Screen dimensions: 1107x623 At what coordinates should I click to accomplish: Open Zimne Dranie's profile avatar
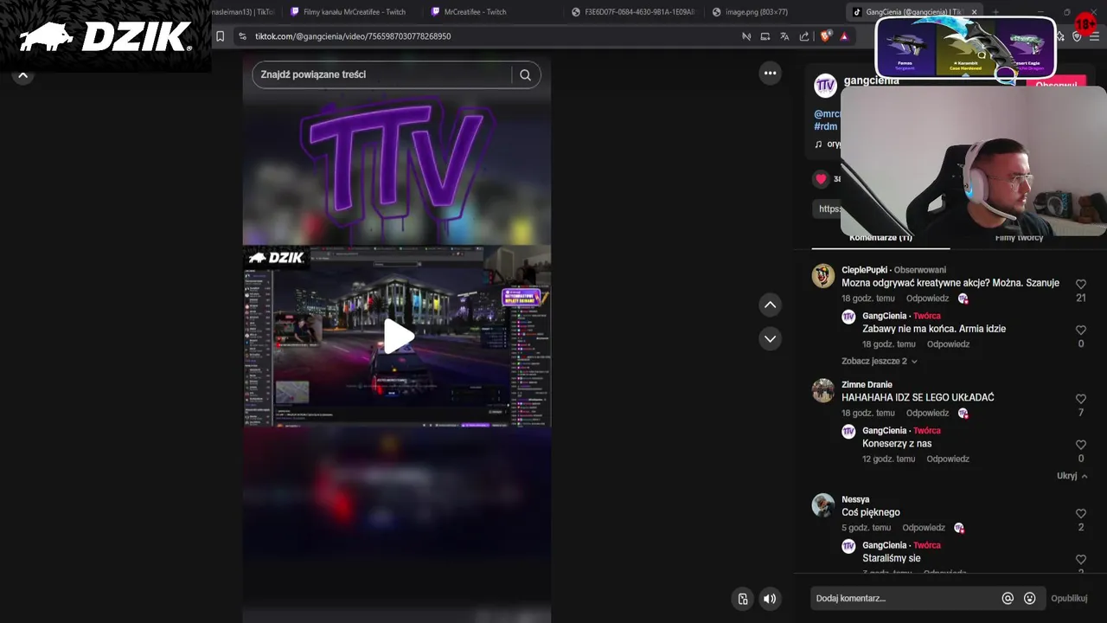pos(823,390)
